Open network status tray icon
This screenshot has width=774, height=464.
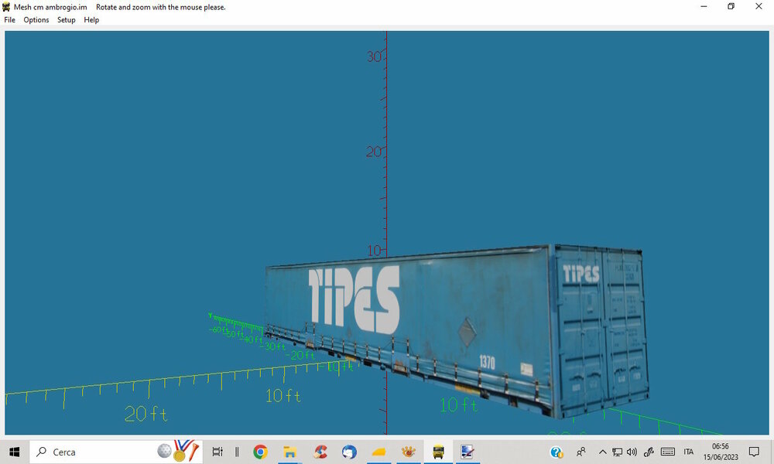pyautogui.click(x=617, y=452)
